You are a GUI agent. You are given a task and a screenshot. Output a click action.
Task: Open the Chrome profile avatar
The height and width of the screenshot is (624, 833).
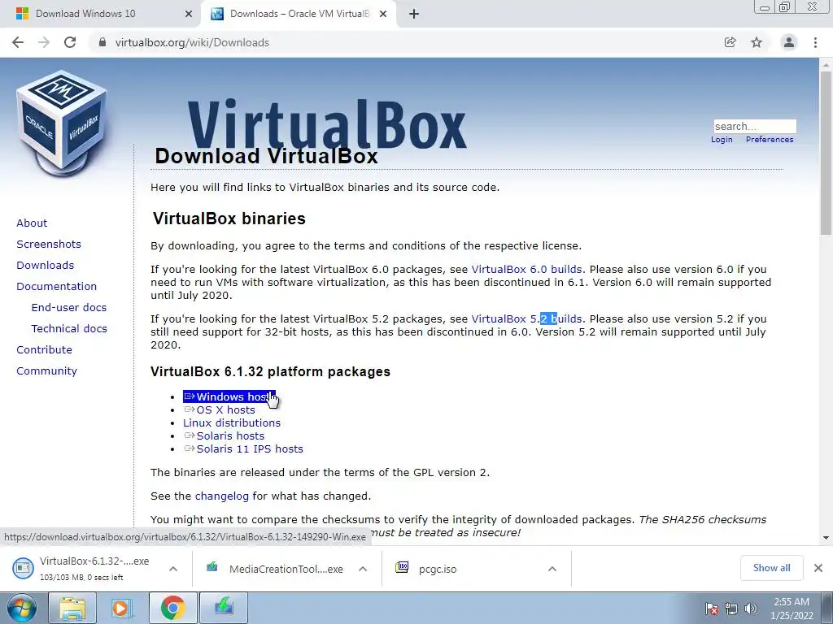coord(789,42)
